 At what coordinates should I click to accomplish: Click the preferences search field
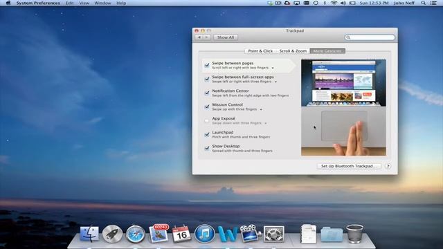pyautogui.click(x=370, y=37)
